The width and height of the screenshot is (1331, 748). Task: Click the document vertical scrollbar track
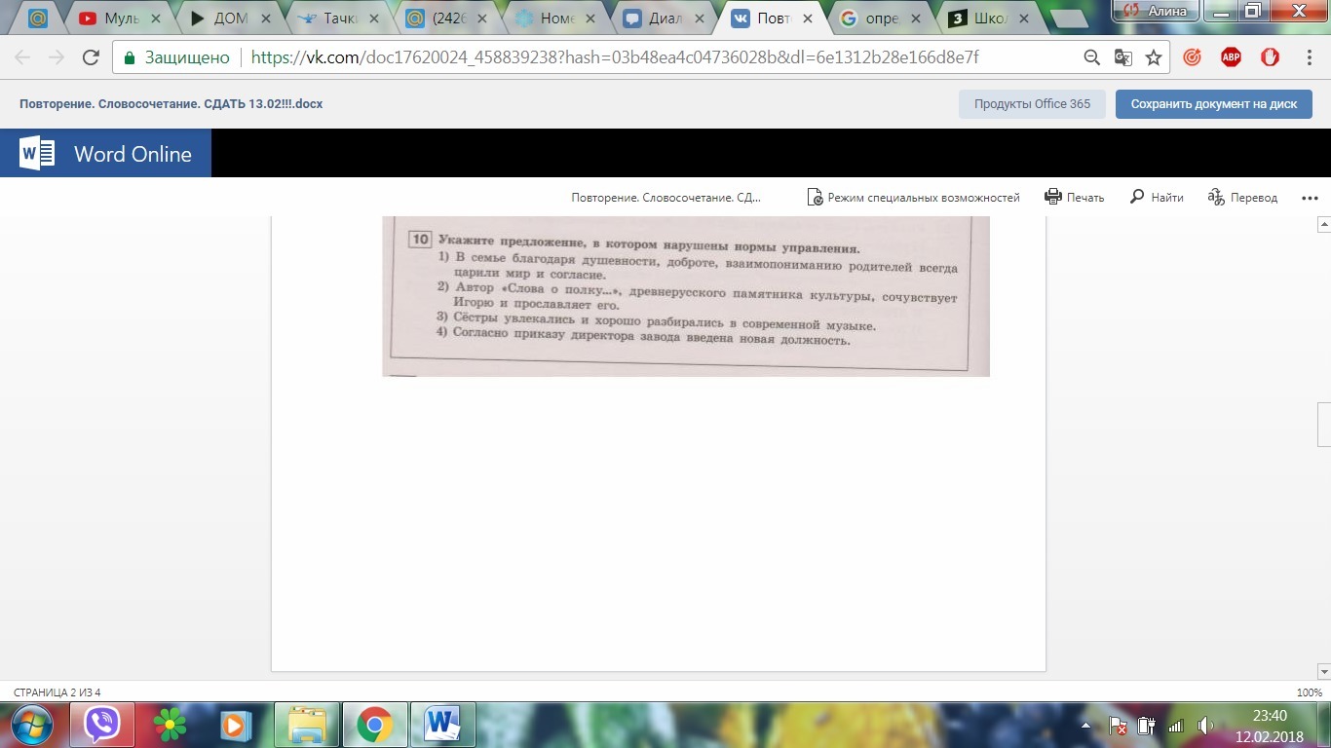[1323, 536]
